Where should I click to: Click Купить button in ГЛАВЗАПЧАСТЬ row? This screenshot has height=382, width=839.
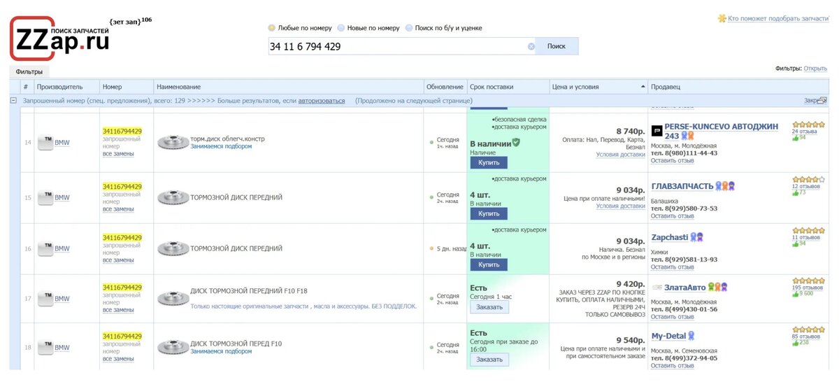(489, 213)
